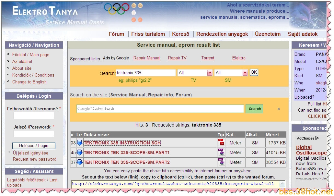Open the Kereső menu item
334x196 pixels.
tap(181, 34)
